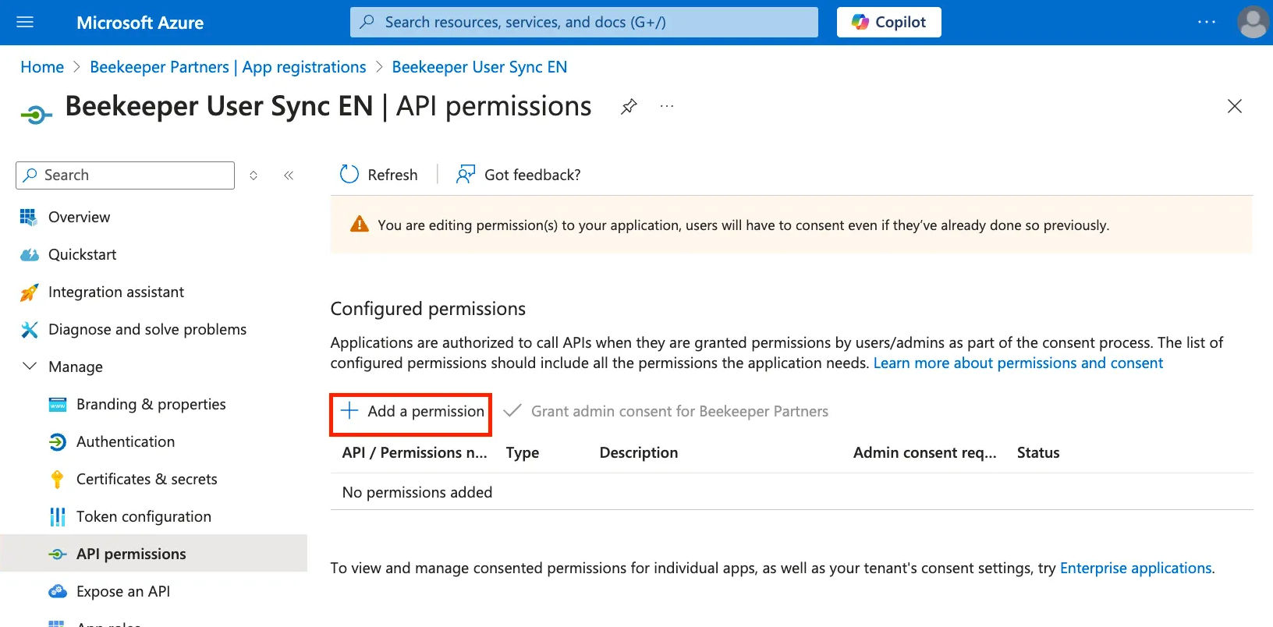Open Token configuration
Viewport: 1273px width, 627px height.
[x=144, y=516]
